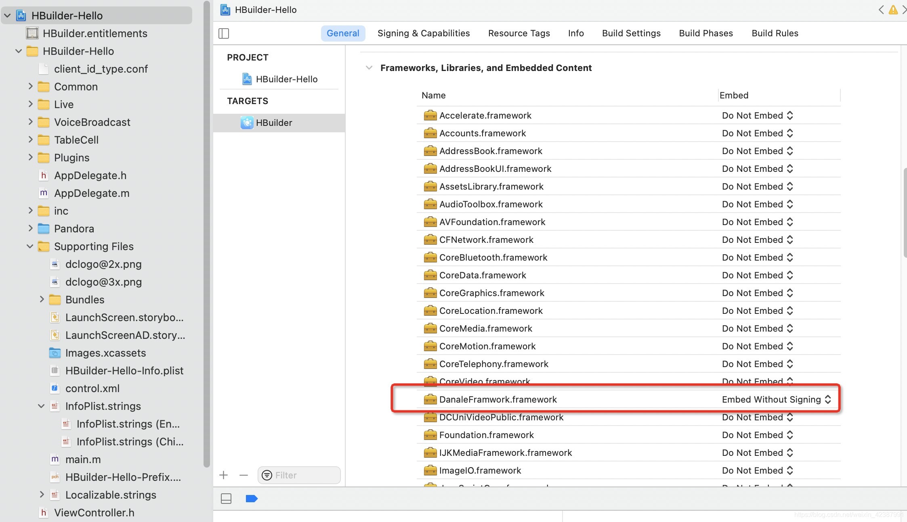The image size is (907, 522).
Task: Click the LaunchScreen.storyboard file icon
Action: [x=55, y=317]
